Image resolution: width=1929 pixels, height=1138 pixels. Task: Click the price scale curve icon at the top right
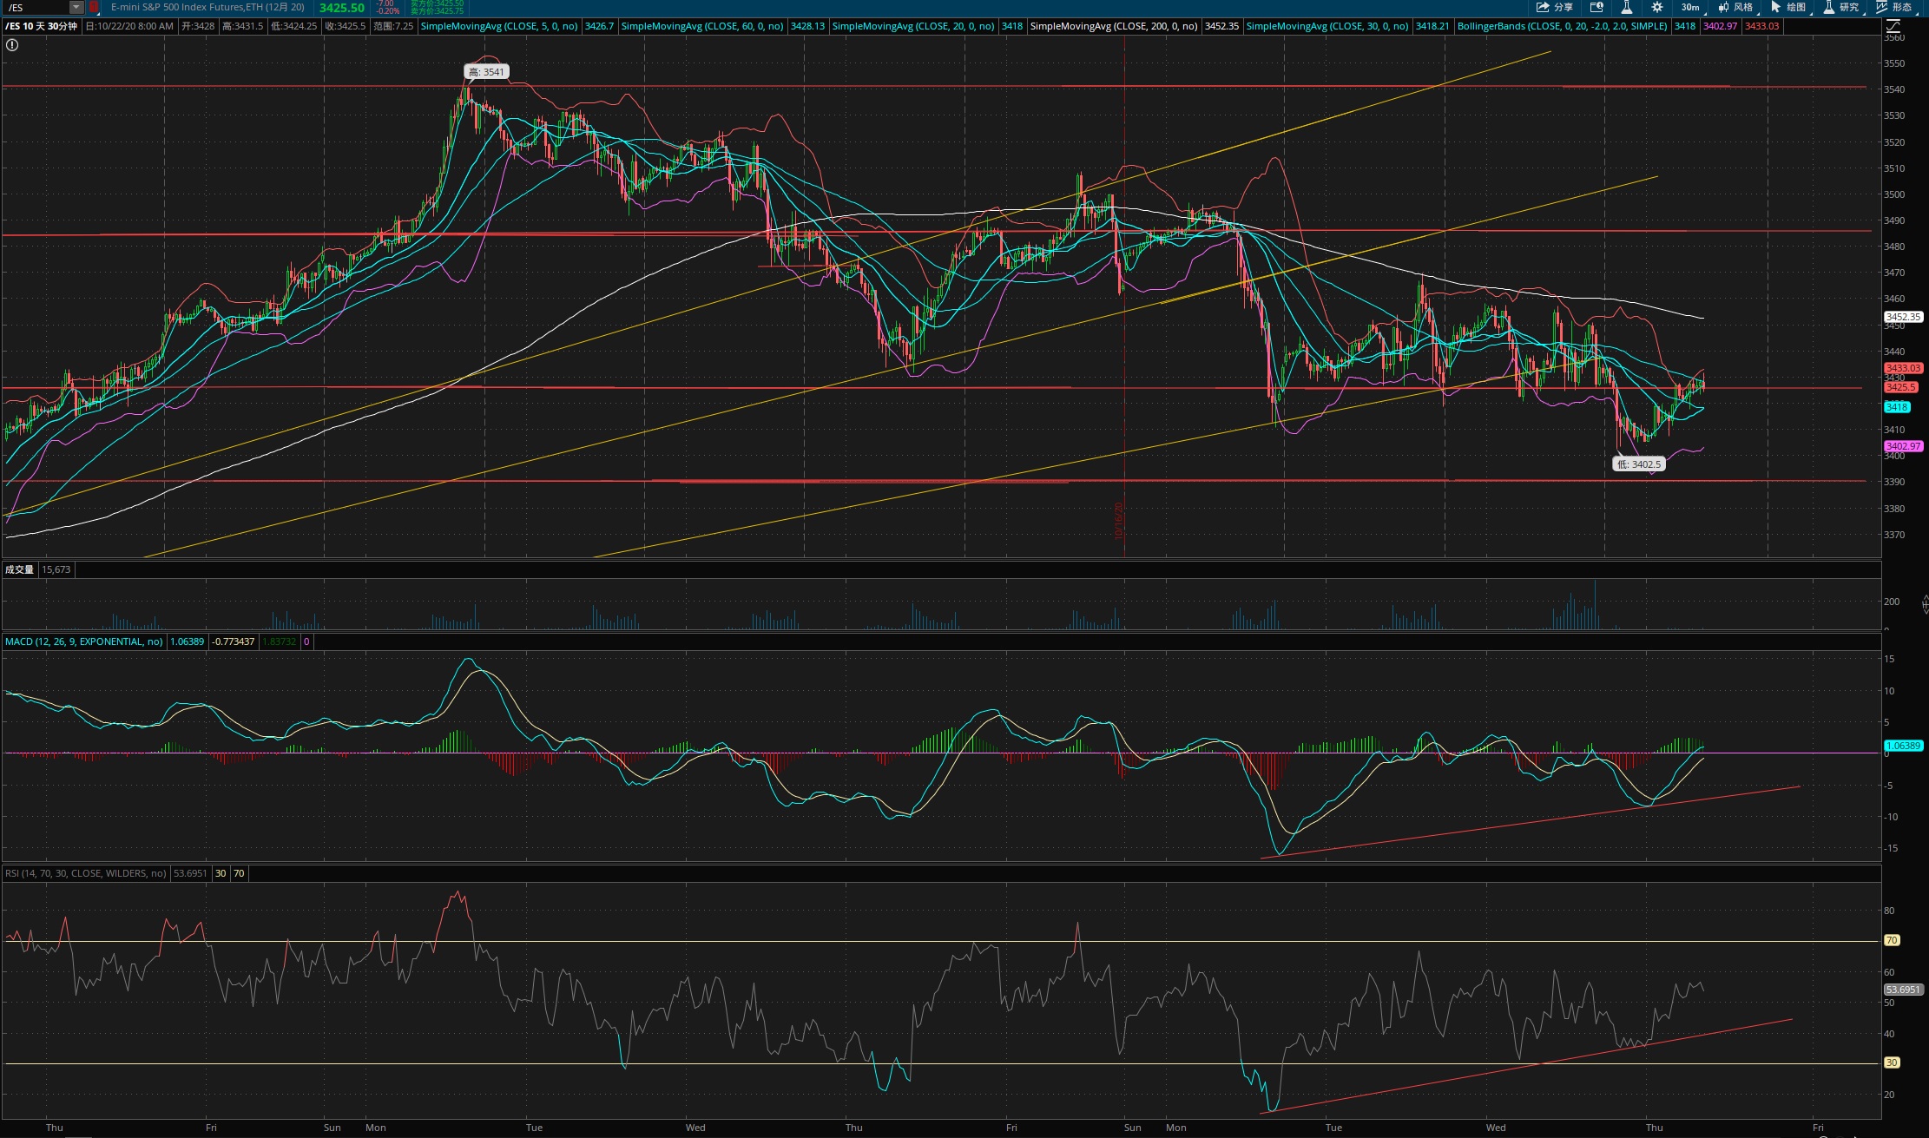pos(1892,27)
